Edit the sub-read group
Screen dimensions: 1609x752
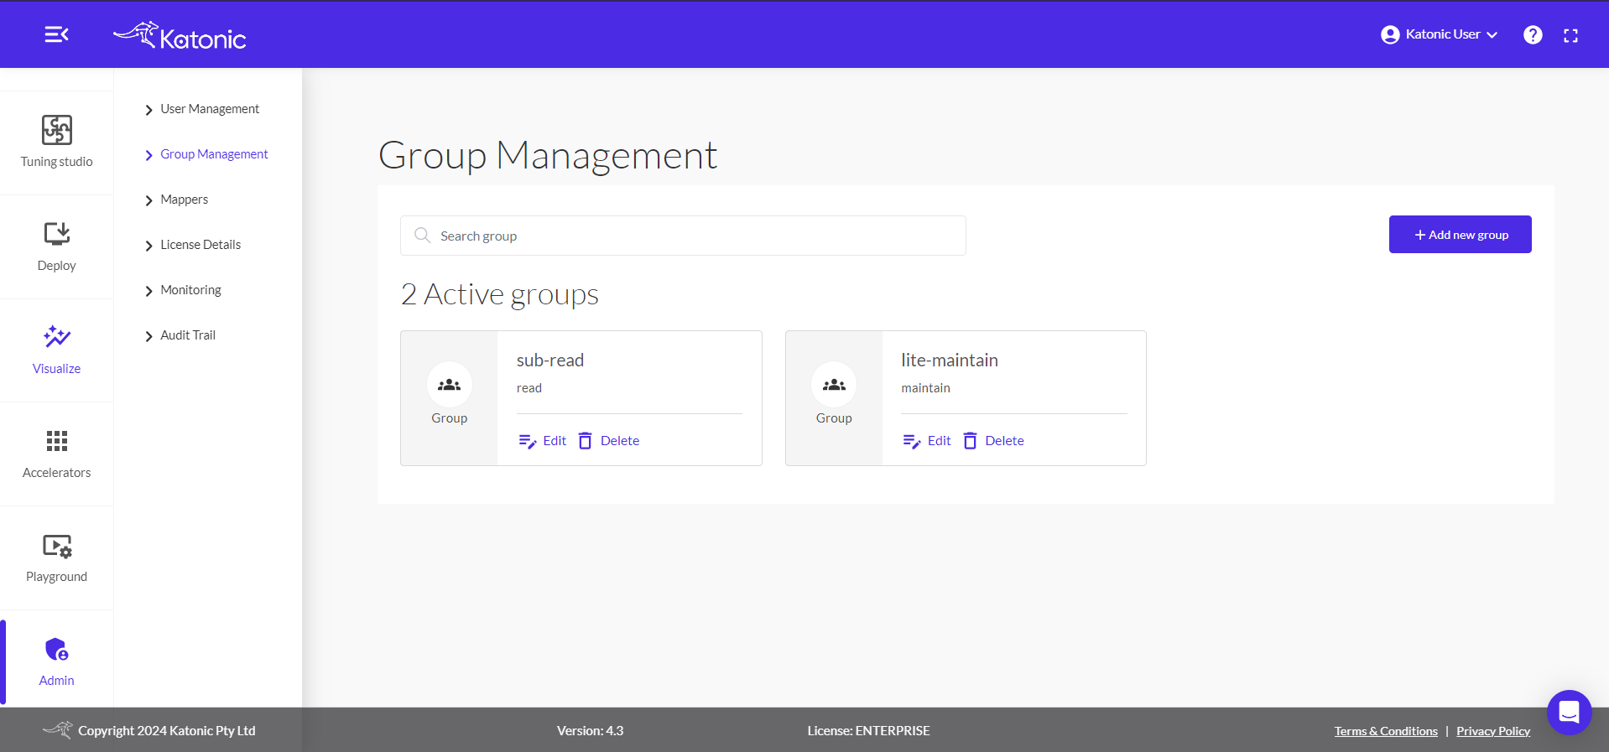[543, 441]
